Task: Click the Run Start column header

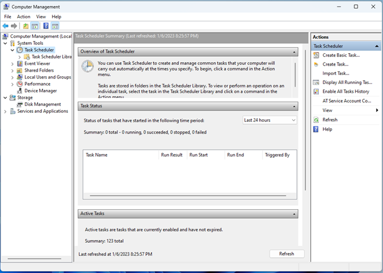Action: [x=206, y=155]
